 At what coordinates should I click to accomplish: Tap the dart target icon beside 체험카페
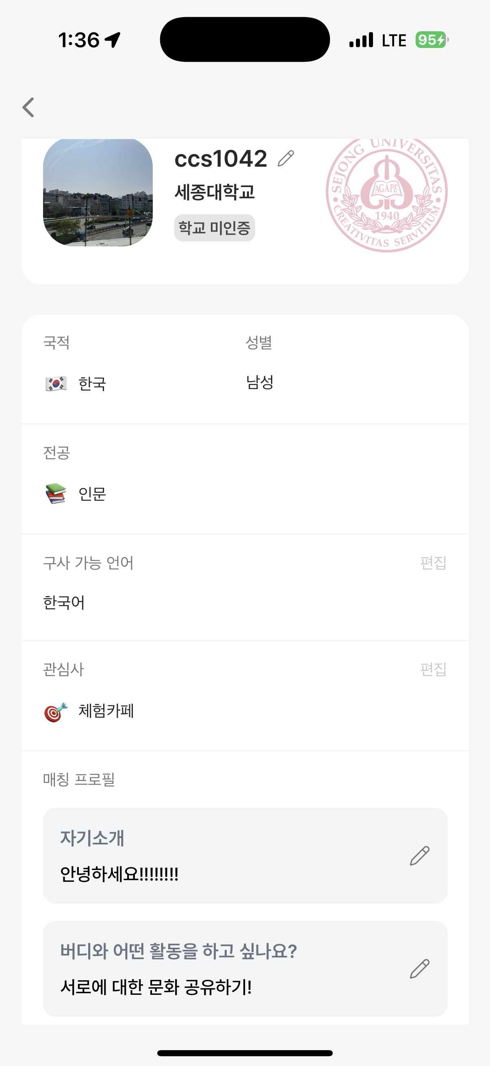click(56, 712)
